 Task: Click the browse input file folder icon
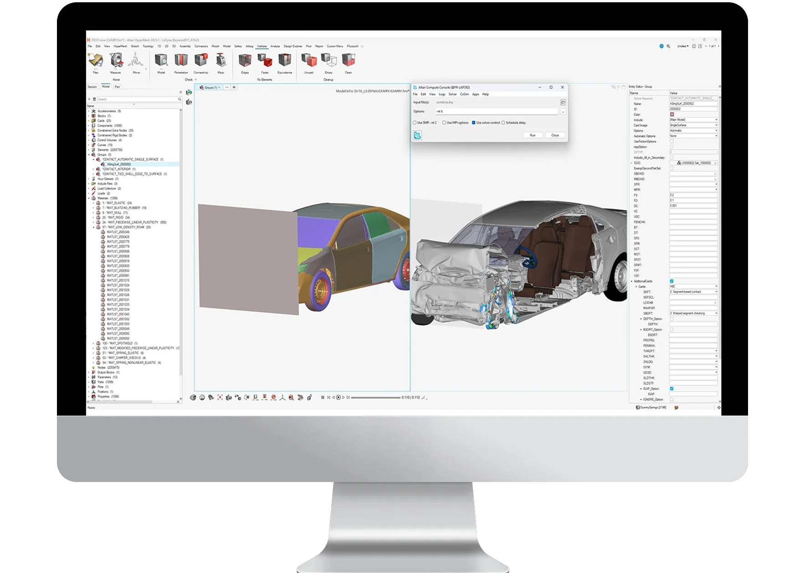tap(563, 102)
